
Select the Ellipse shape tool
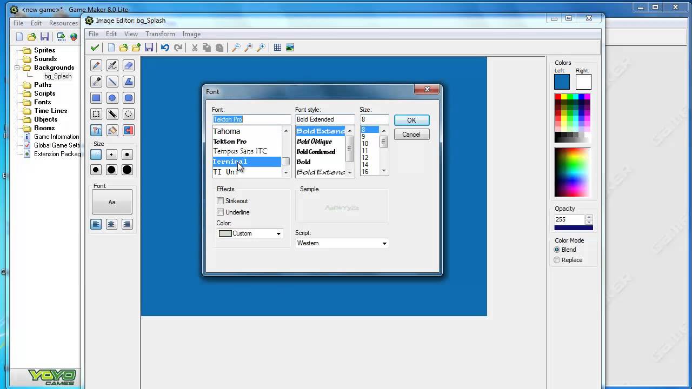[x=112, y=98]
